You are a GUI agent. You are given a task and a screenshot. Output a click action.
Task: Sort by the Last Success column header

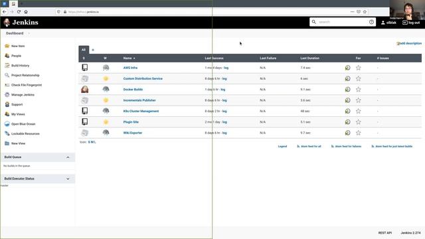click(x=214, y=58)
